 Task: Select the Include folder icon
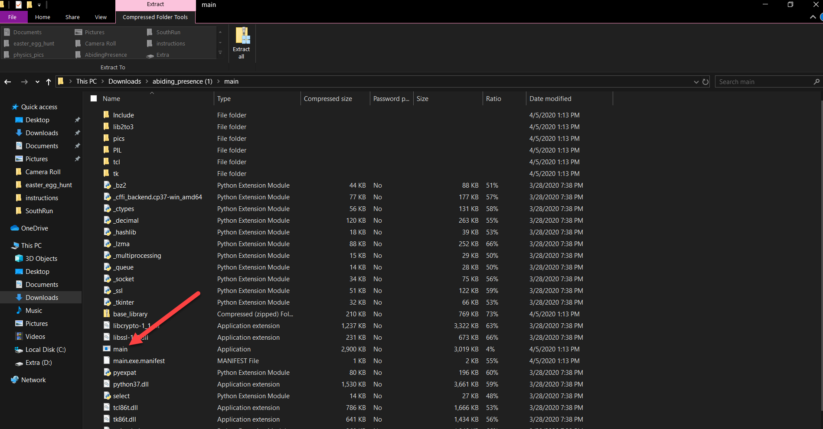pyautogui.click(x=107, y=115)
